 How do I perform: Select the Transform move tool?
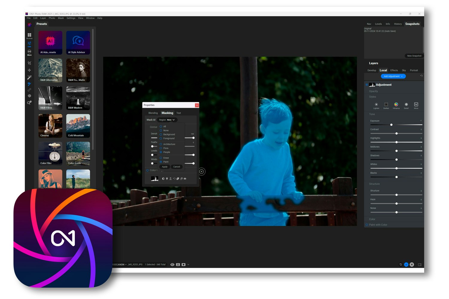[x=29, y=70]
